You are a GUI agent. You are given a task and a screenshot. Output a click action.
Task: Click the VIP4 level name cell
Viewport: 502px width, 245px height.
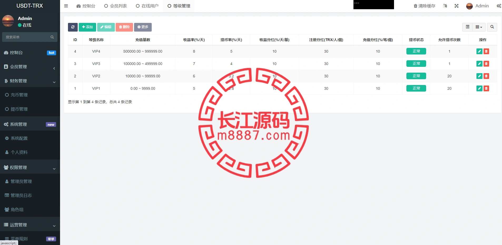tap(96, 51)
